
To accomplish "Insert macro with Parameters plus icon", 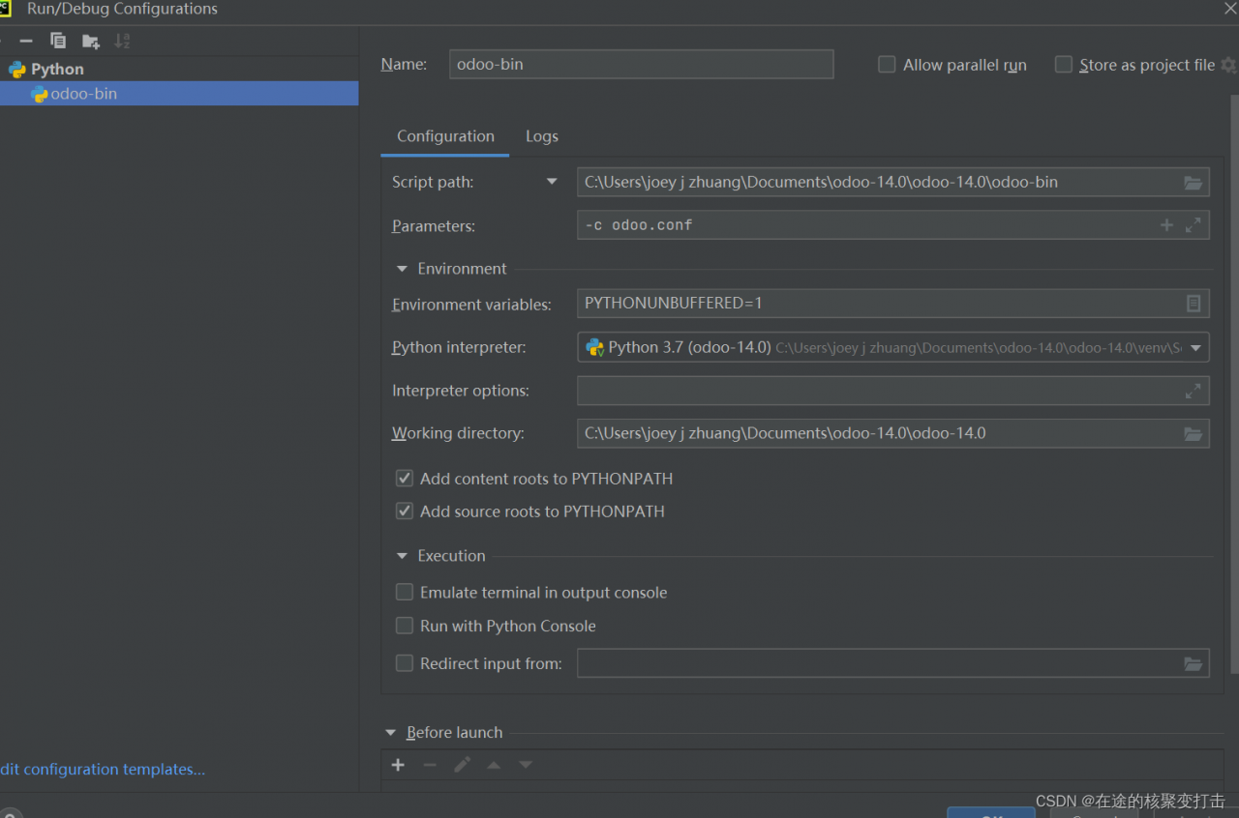I will point(1166,225).
